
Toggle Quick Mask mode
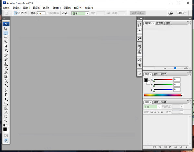[x=6, y=136]
